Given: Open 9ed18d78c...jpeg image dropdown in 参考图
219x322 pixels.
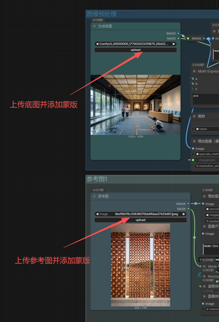Looking at the screenshot, I should 140,214.
